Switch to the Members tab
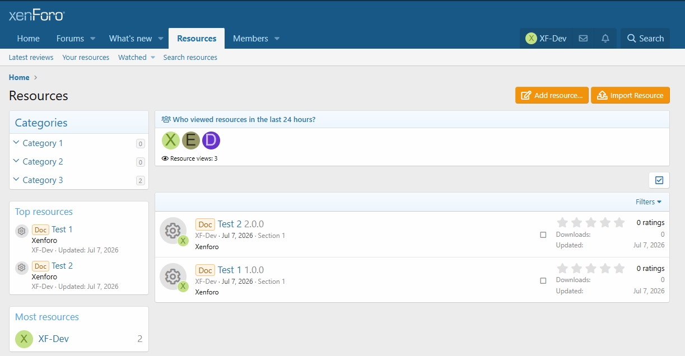The height and width of the screenshot is (356, 685). pos(250,39)
